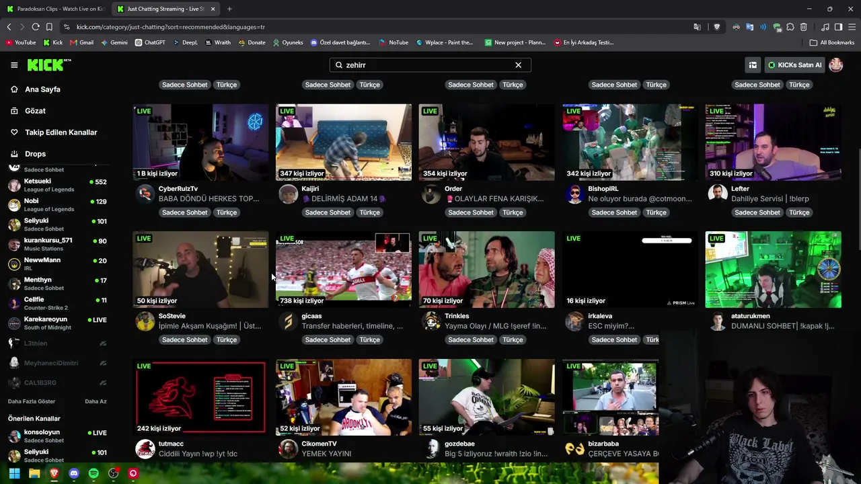Open the DeepL bookmark
The image size is (861, 484).
[x=185, y=42]
